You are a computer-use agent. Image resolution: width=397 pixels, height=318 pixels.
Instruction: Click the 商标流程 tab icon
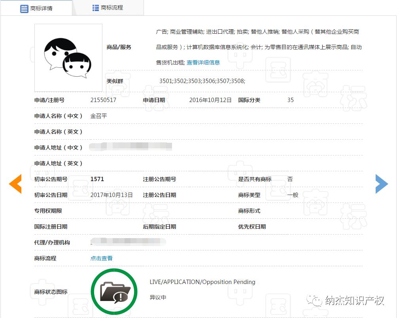click(x=95, y=8)
